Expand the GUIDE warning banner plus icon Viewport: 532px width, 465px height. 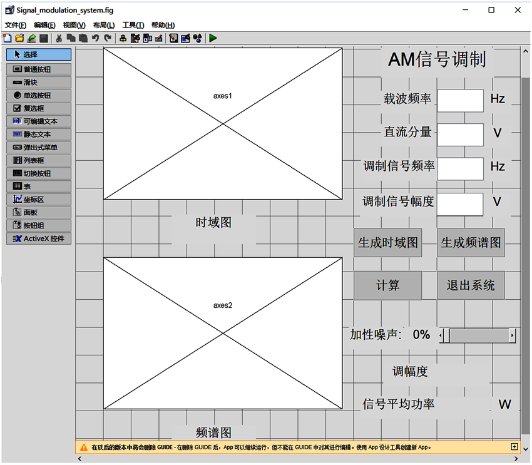[x=514, y=447]
